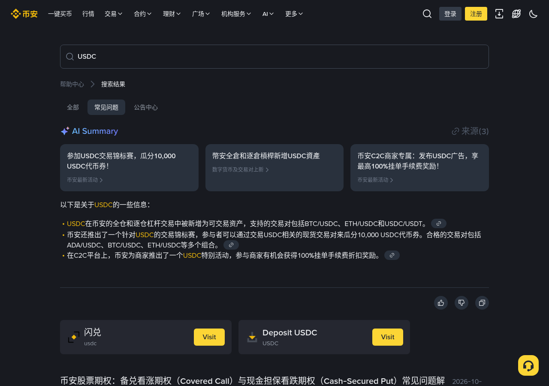
Task: Click source link icon after ETH/USDC等多个组合
Action: click(x=231, y=245)
